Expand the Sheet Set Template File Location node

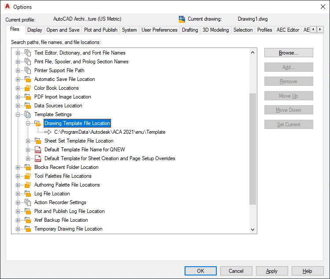(x=28, y=141)
